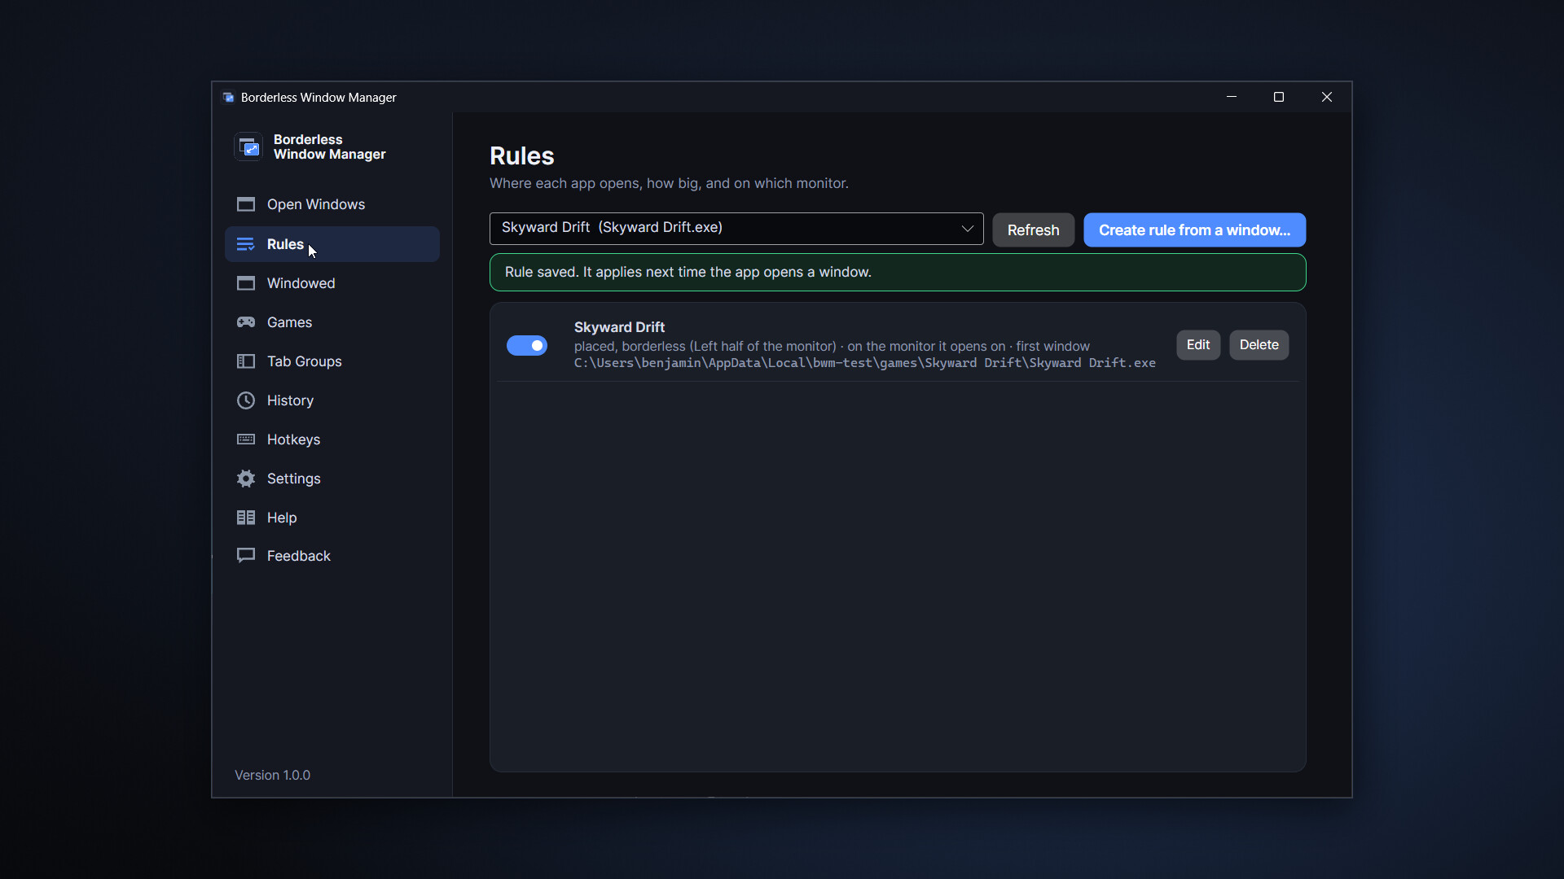Click the History clock icon
The image size is (1564, 879).
coord(245,400)
